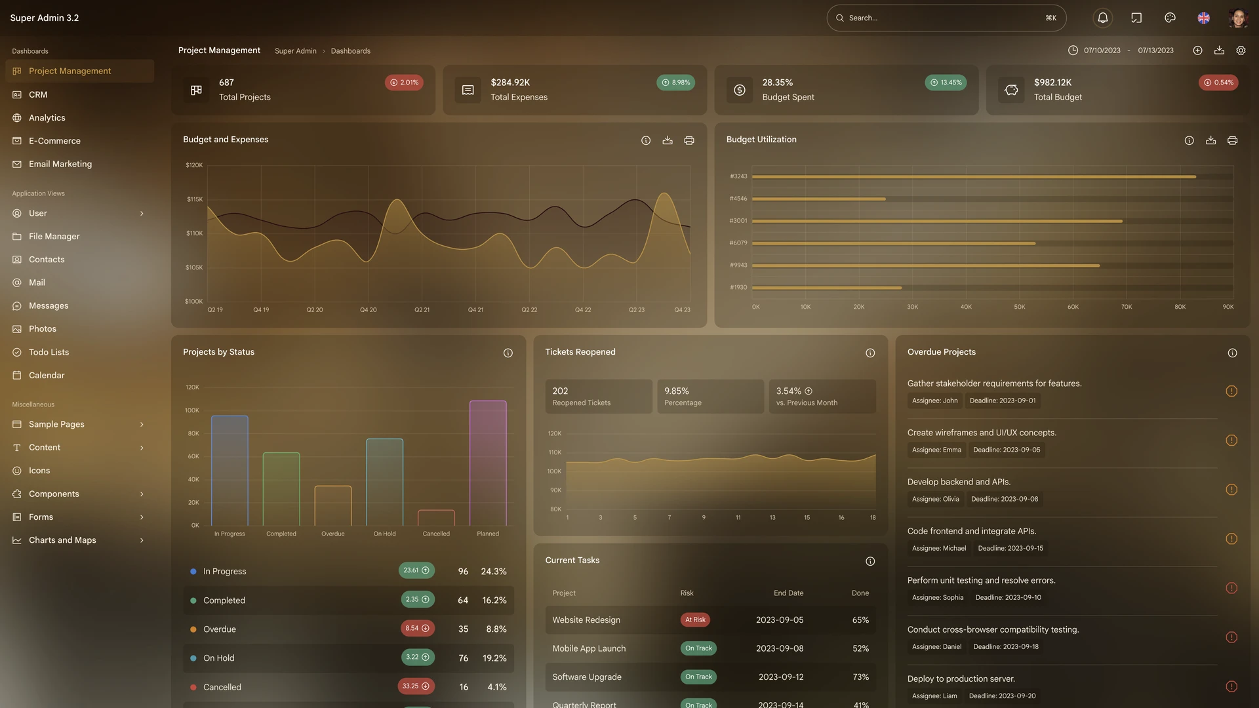Click warning icon for Deploy to production server
Image resolution: width=1259 pixels, height=708 pixels.
1231,686
